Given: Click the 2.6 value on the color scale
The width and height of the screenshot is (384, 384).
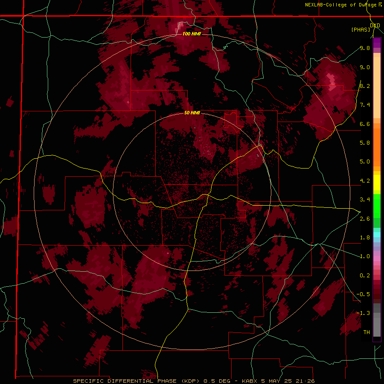Looking at the screenshot, I should tap(365, 219).
